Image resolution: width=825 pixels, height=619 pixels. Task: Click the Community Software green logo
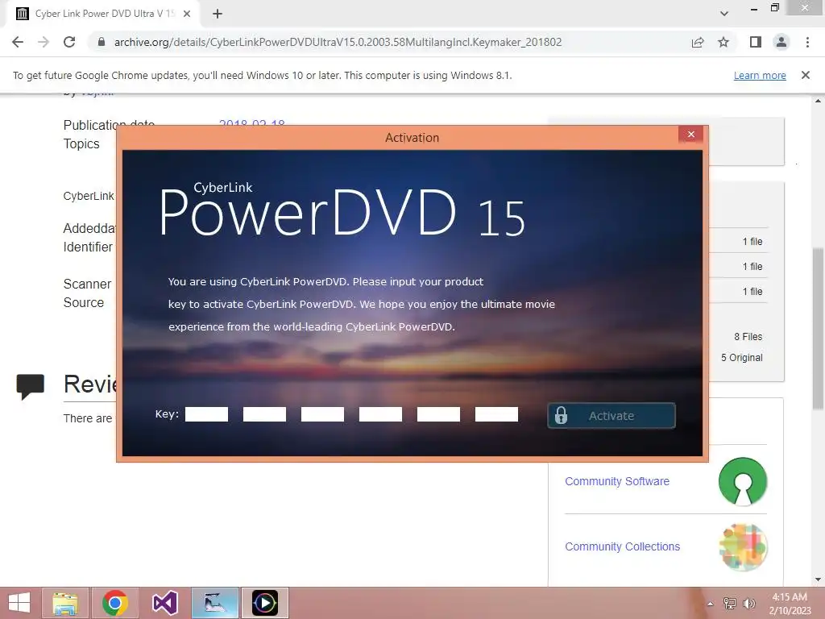click(x=743, y=482)
